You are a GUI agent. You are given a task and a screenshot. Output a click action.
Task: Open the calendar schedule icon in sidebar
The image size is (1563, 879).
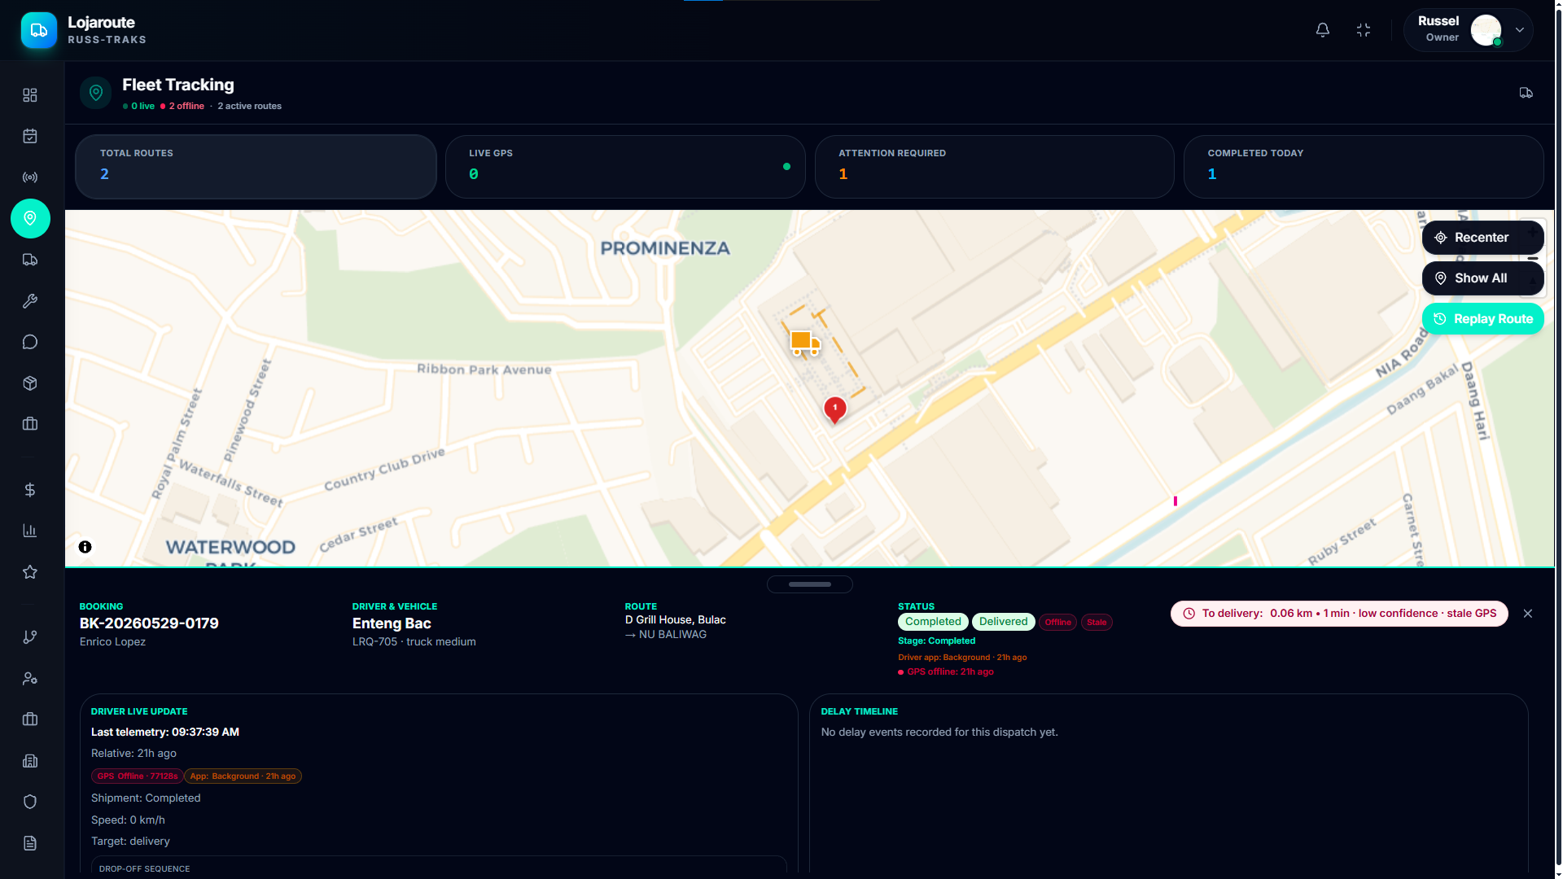[x=30, y=136]
